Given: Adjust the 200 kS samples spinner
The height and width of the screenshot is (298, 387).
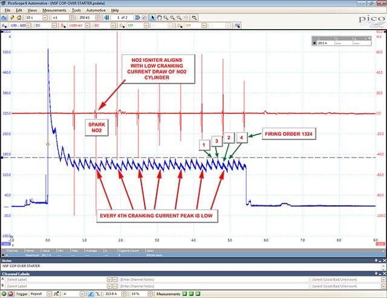Looking at the screenshot, I should point(98,18).
